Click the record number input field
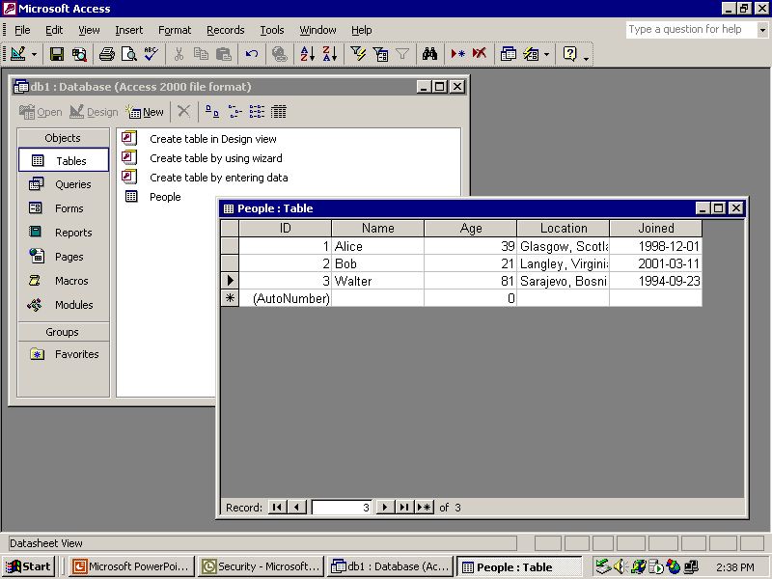Viewport: 772px width, 579px height. (342, 508)
